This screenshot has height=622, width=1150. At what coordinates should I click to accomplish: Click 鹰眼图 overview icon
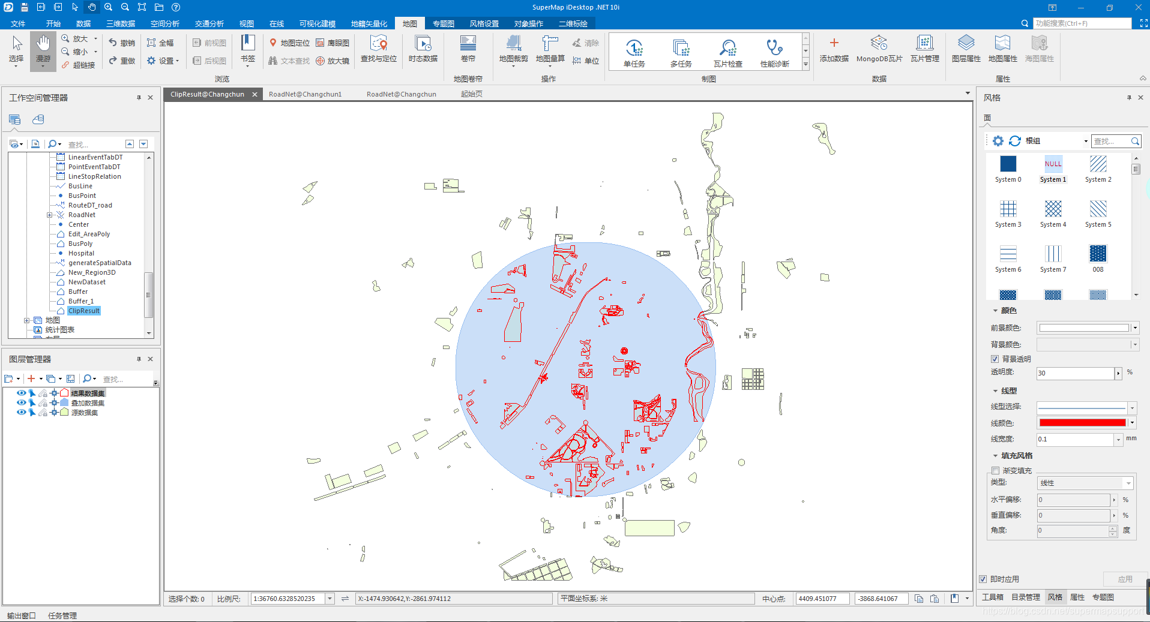[321, 43]
